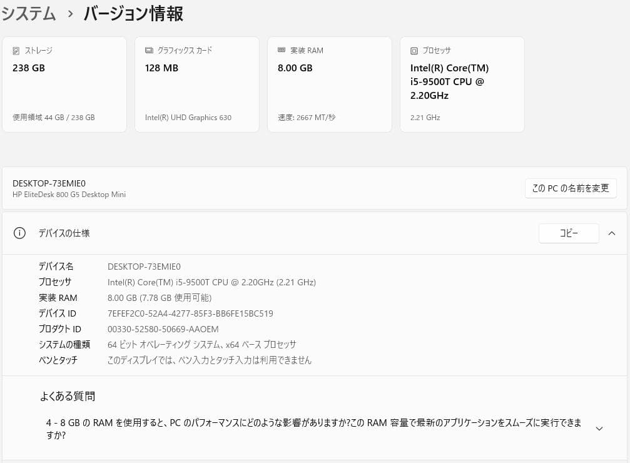Expand the RAM performance question
Screen dimensions: 630x463
point(599,428)
